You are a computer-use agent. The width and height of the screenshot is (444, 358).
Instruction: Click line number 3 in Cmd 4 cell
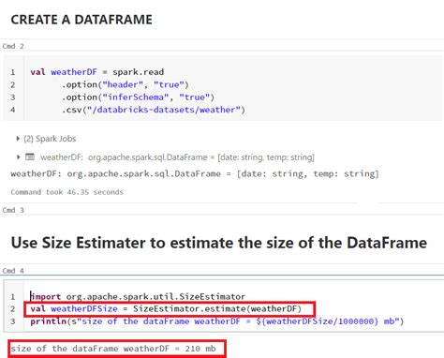[12, 321]
